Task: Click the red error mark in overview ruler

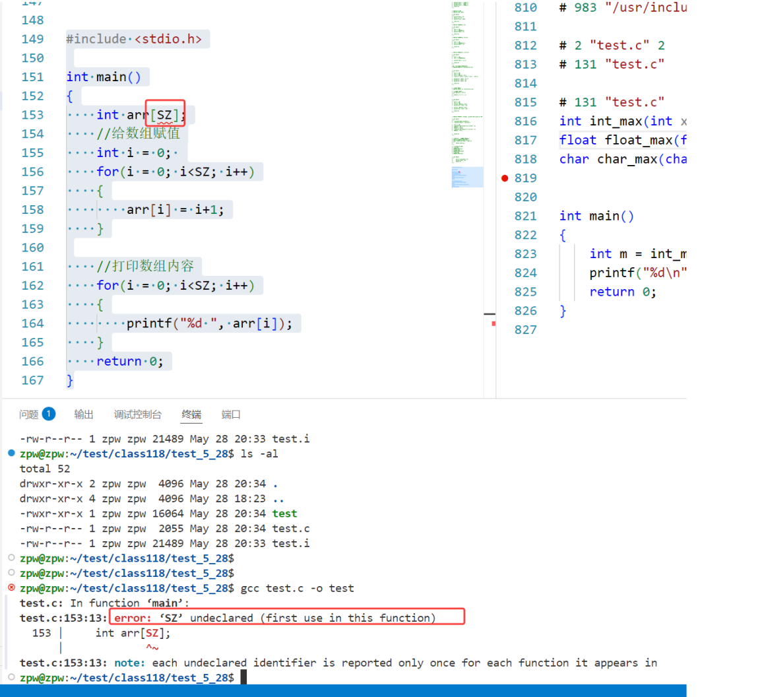Action: click(x=493, y=323)
